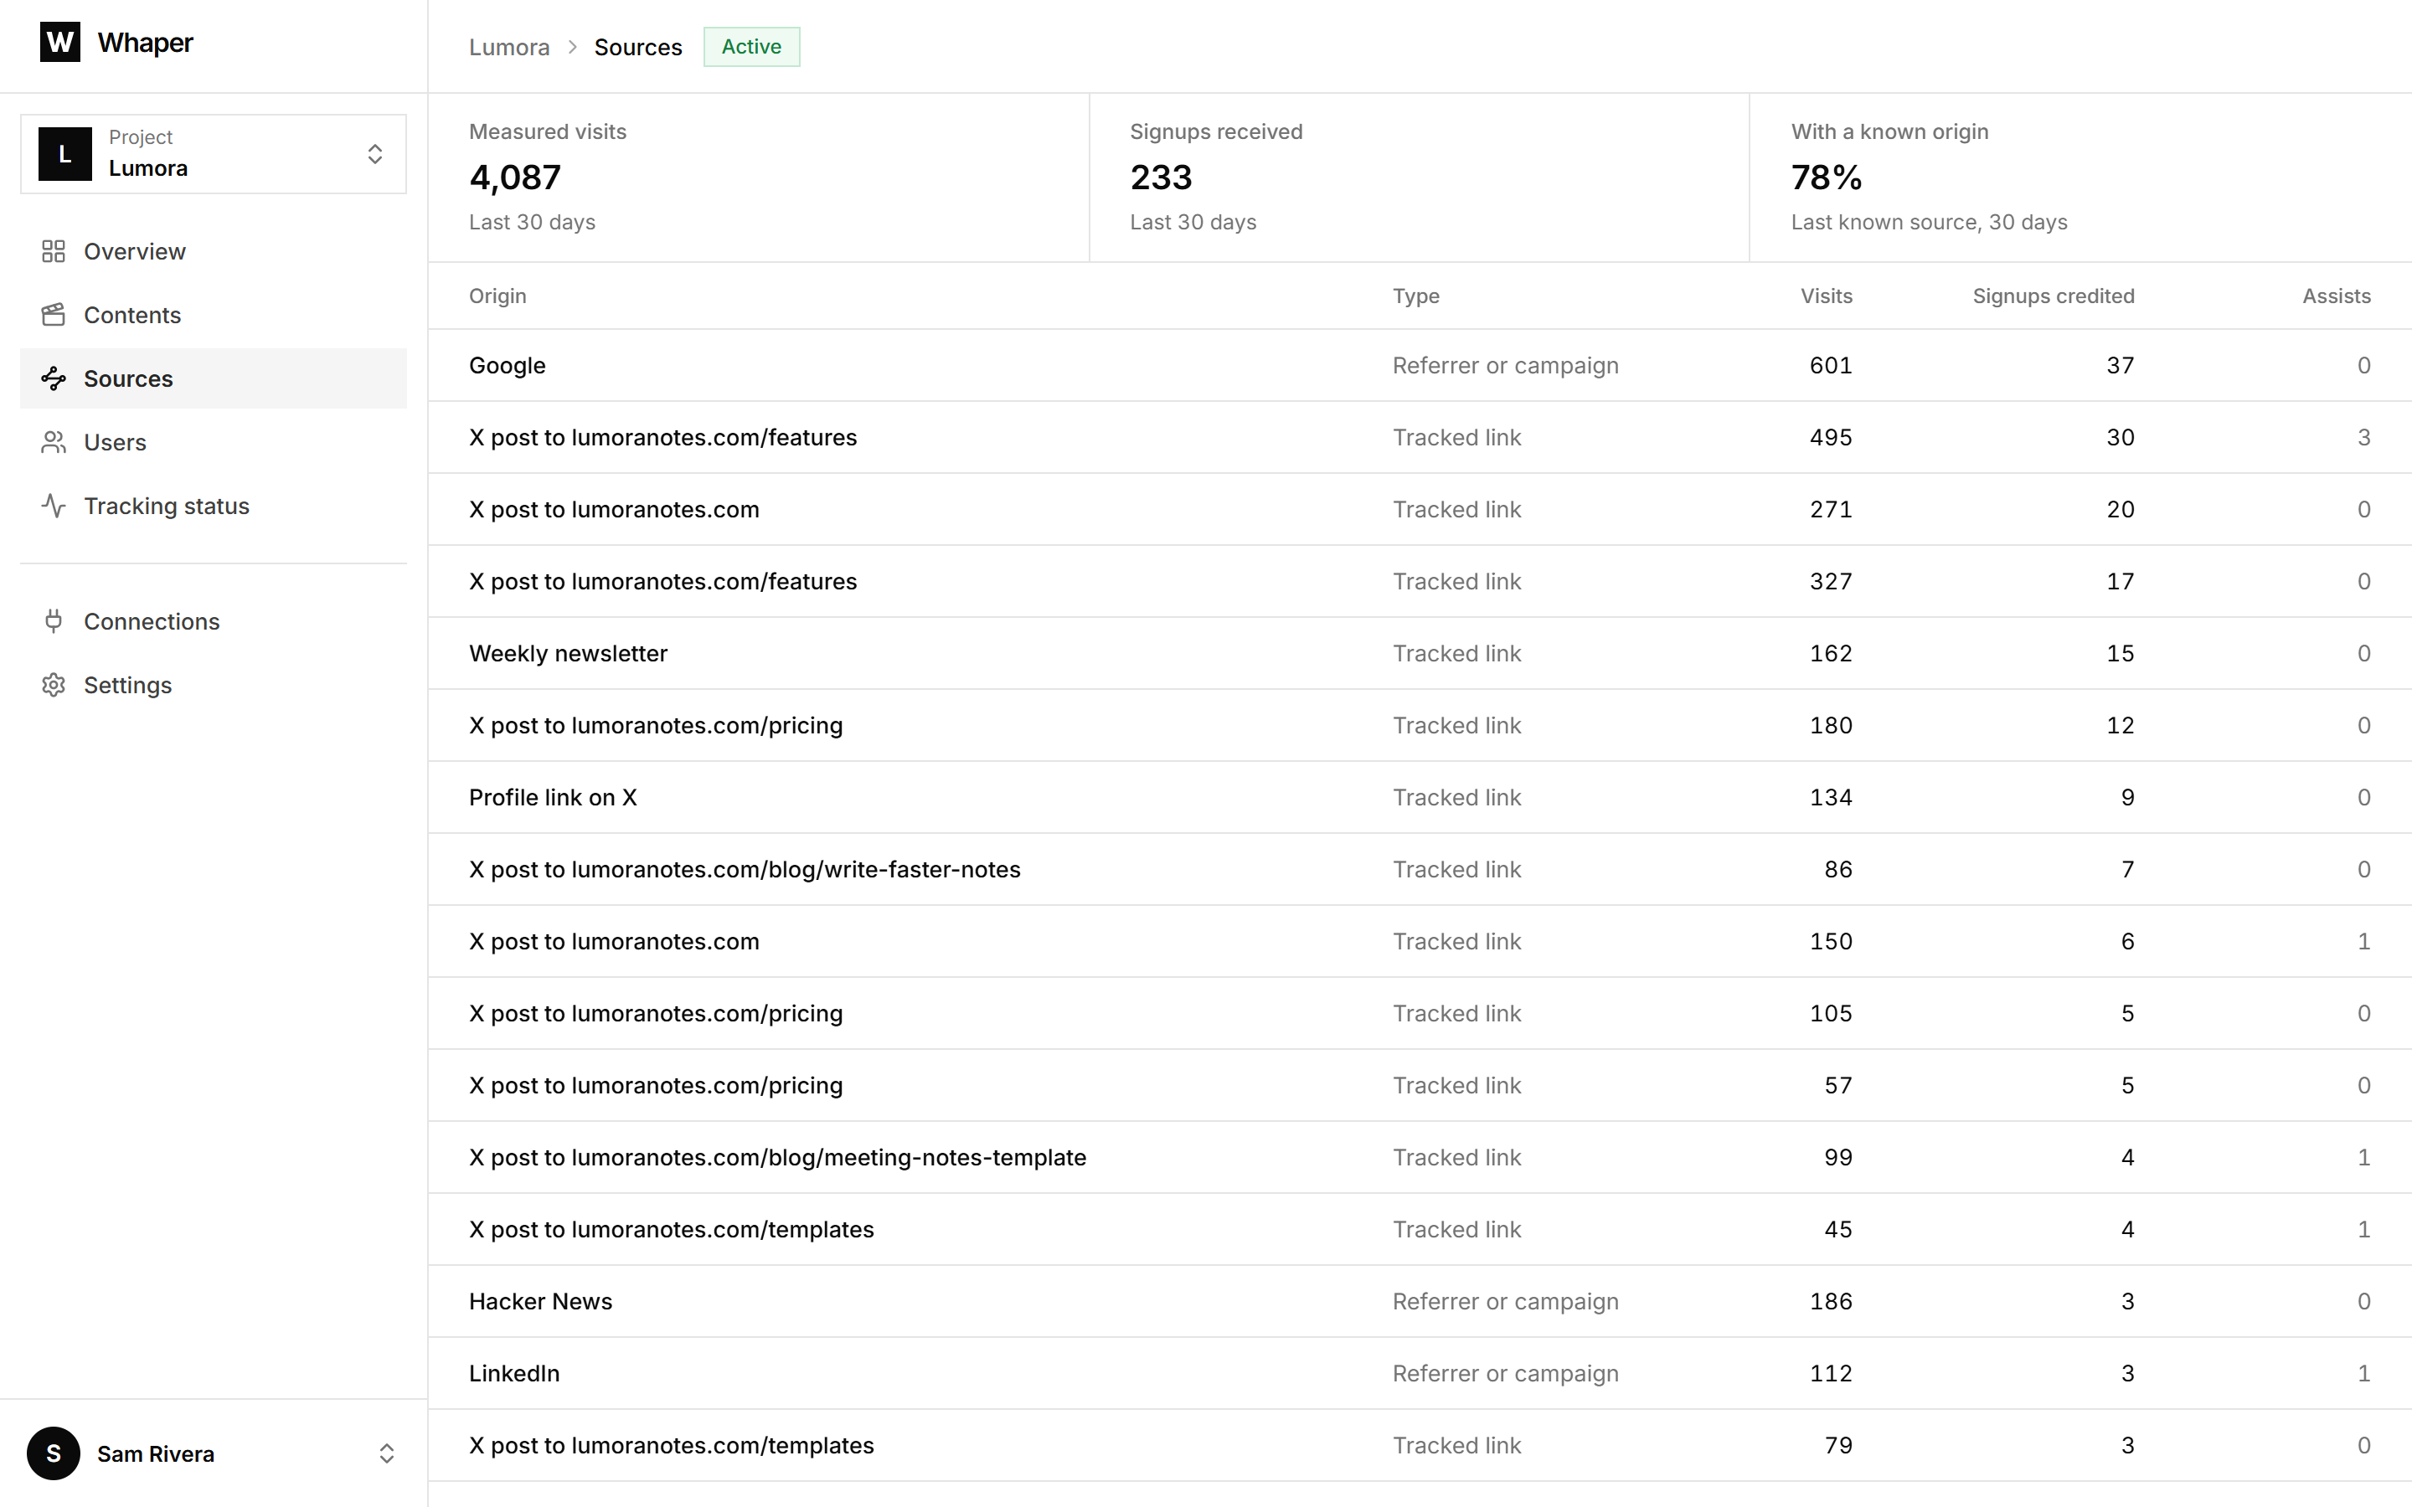
Task: Go to Contents in sidebar
Action: click(x=214, y=315)
